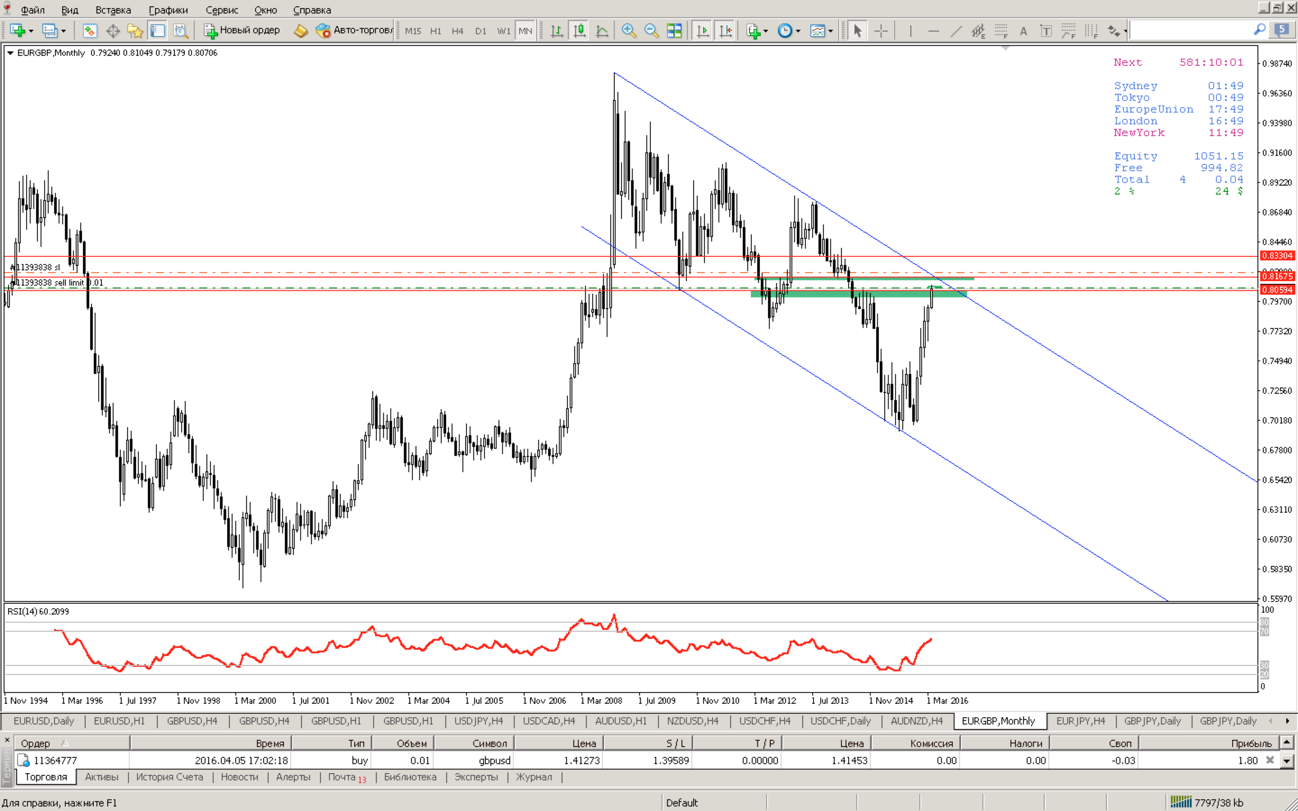This screenshot has width=1298, height=811.
Task: Click the search magnifier icon
Action: click(x=1259, y=30)
